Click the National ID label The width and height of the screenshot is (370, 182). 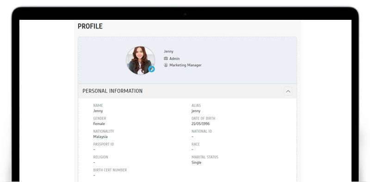click(202, 131)
